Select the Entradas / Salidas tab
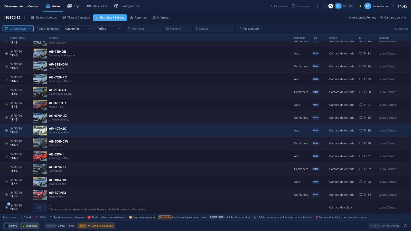The height and width of the screenshot is (231, 411). [110, 17]
